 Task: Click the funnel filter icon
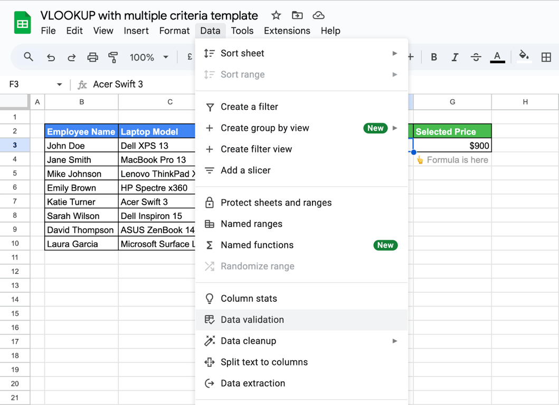pos(210,107)
